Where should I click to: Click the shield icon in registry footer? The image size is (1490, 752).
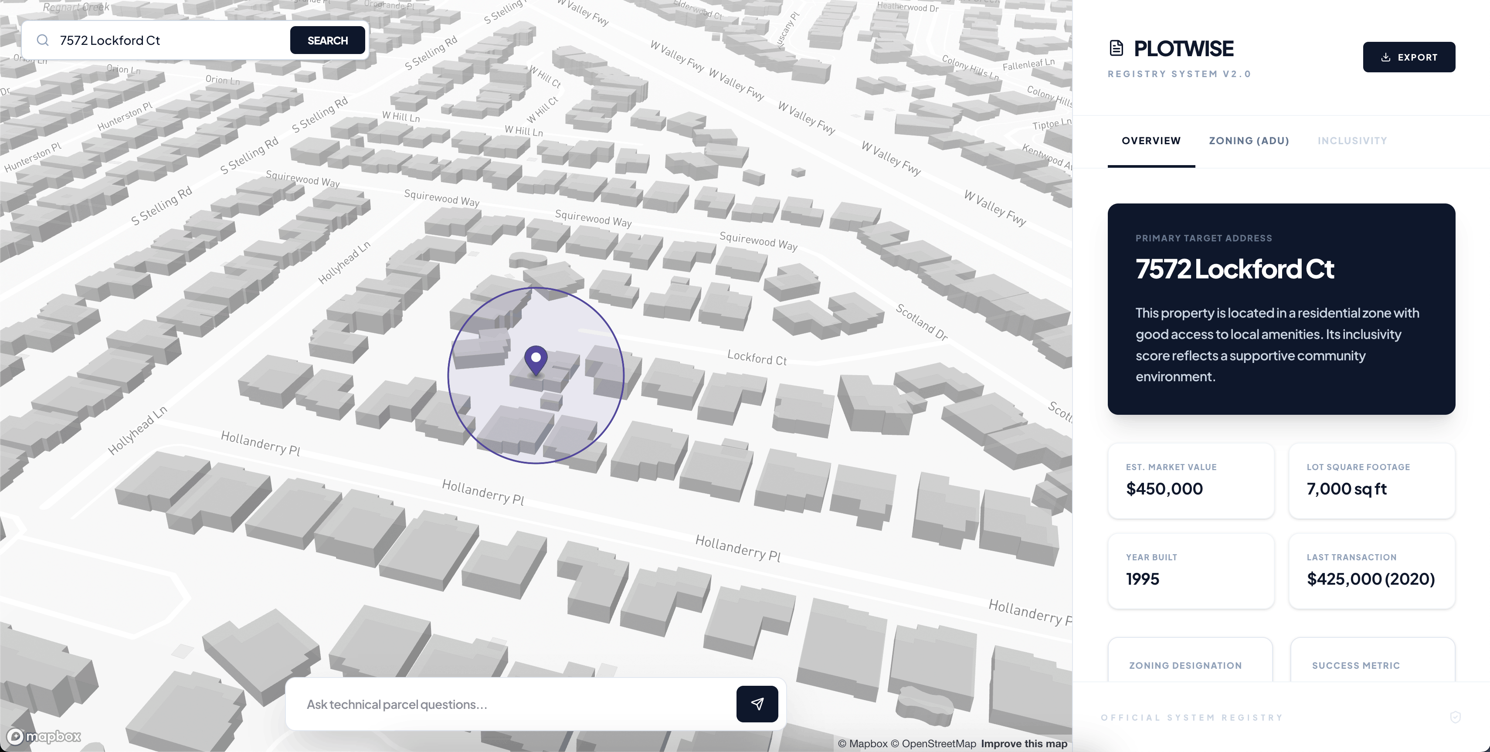click(1455, 717)
